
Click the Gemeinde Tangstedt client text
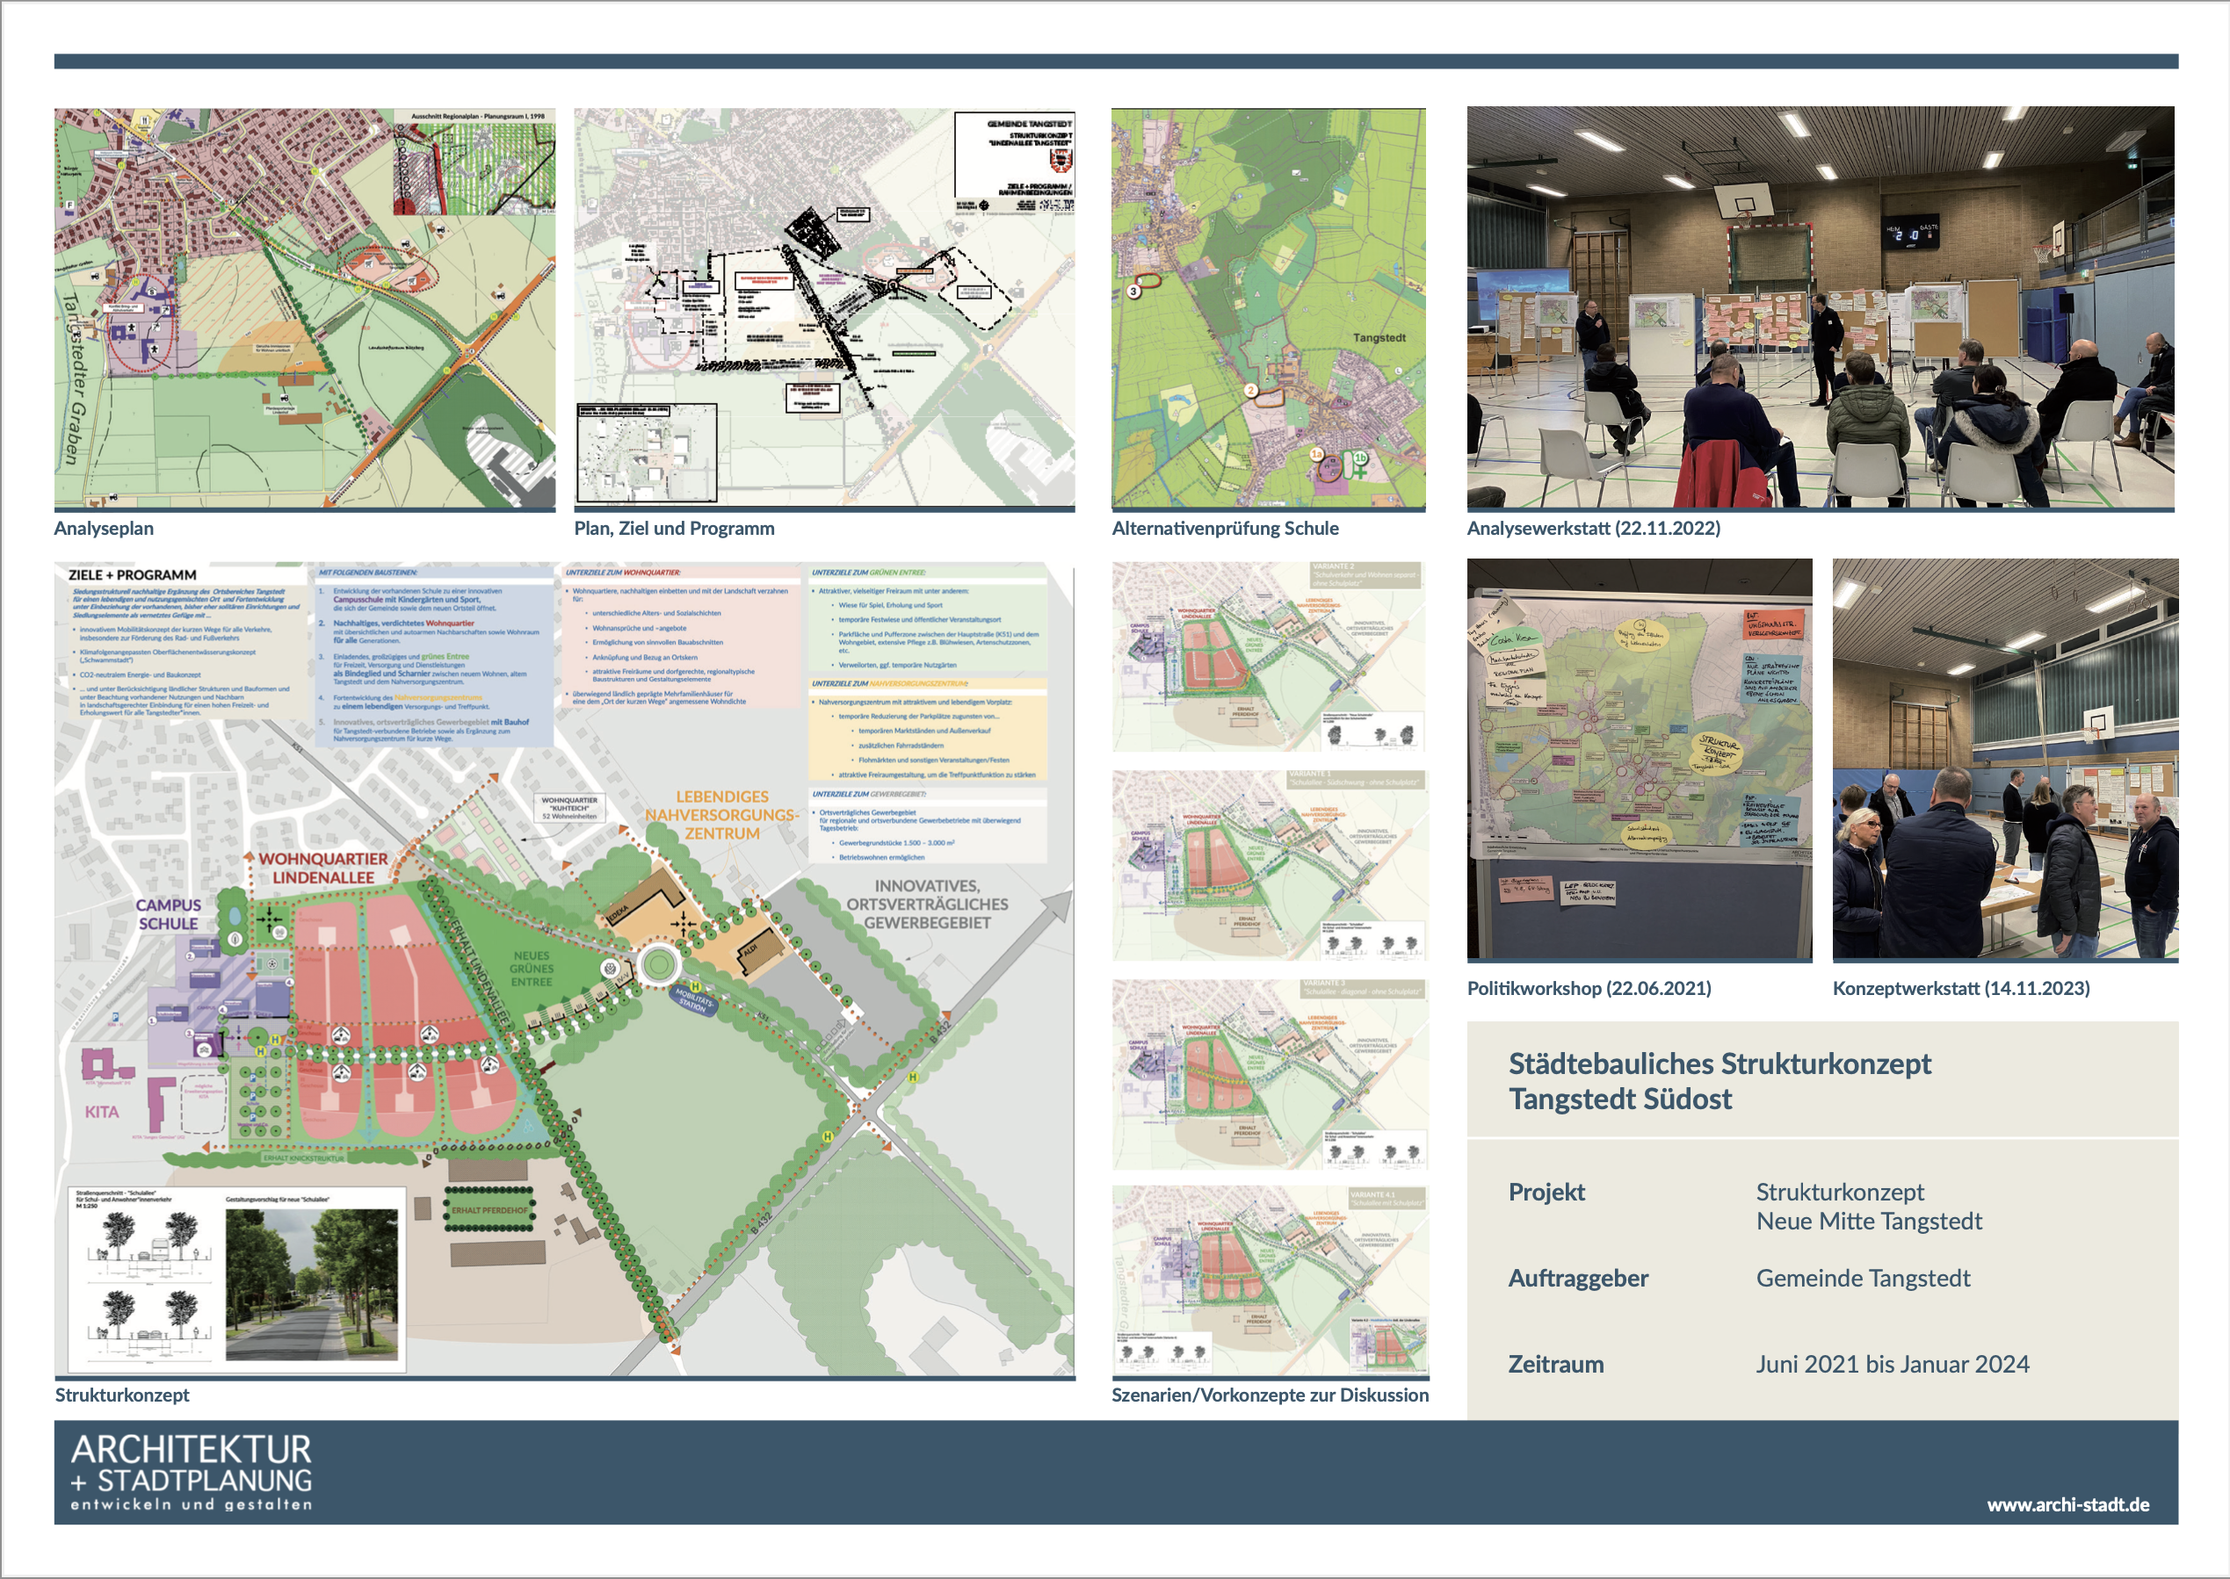click(x=1863, y=1278)
